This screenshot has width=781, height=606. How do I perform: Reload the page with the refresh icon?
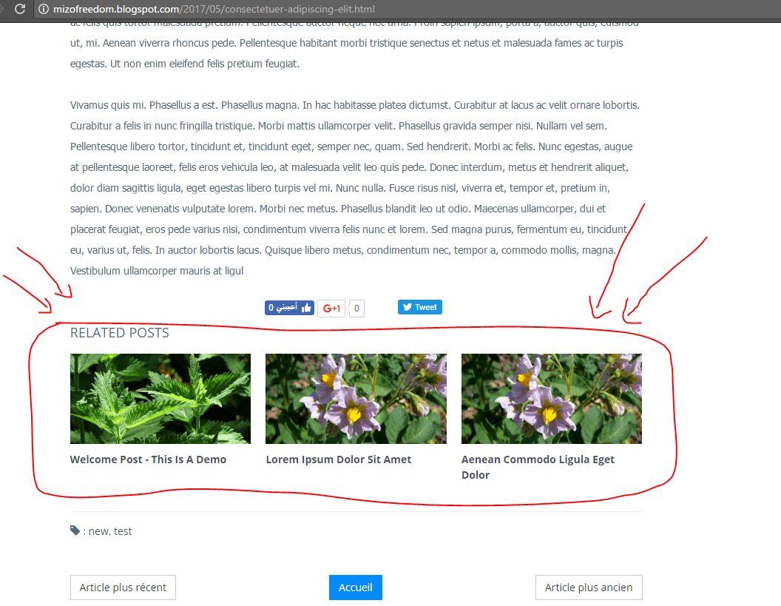(x=20, y=9)
